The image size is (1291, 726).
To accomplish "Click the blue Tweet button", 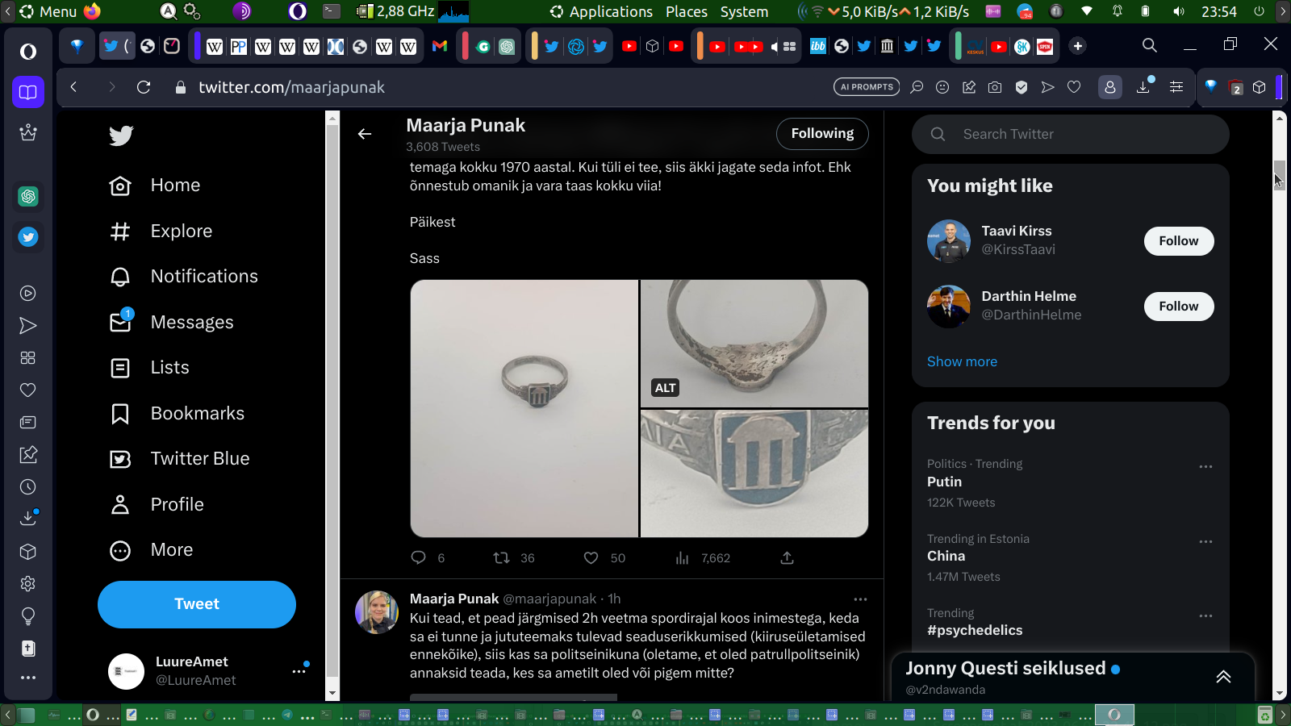I will click(197, 604).
